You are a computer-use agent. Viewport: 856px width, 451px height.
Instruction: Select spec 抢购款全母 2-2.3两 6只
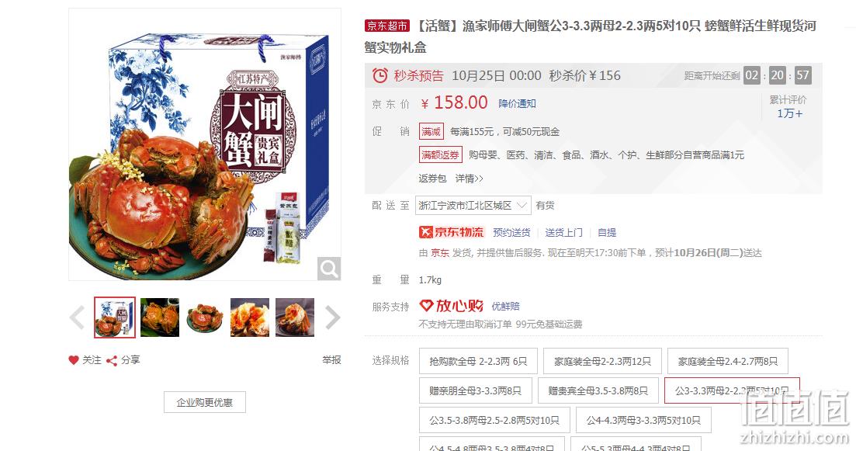coord(478,362)
